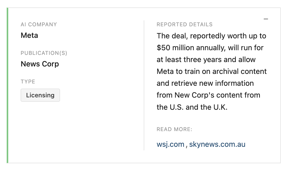Click the READ MORE label
This screenshot has width=289, height=171.
coord(174,129)
